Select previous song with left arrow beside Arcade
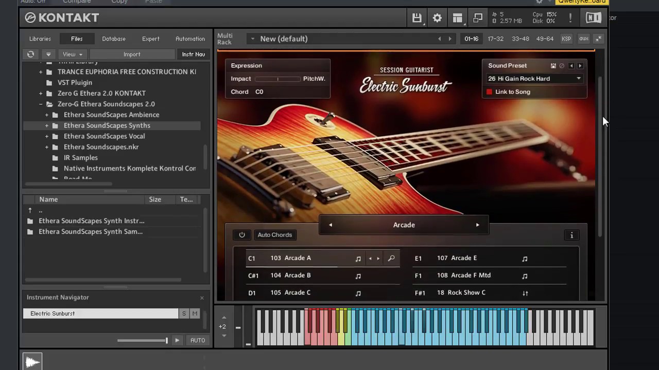 pos(331,225)
